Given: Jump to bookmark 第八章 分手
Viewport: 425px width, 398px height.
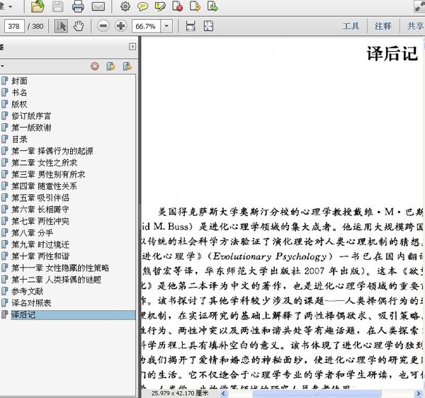Looking at the screenshot, I should click(x=32, y=233).
